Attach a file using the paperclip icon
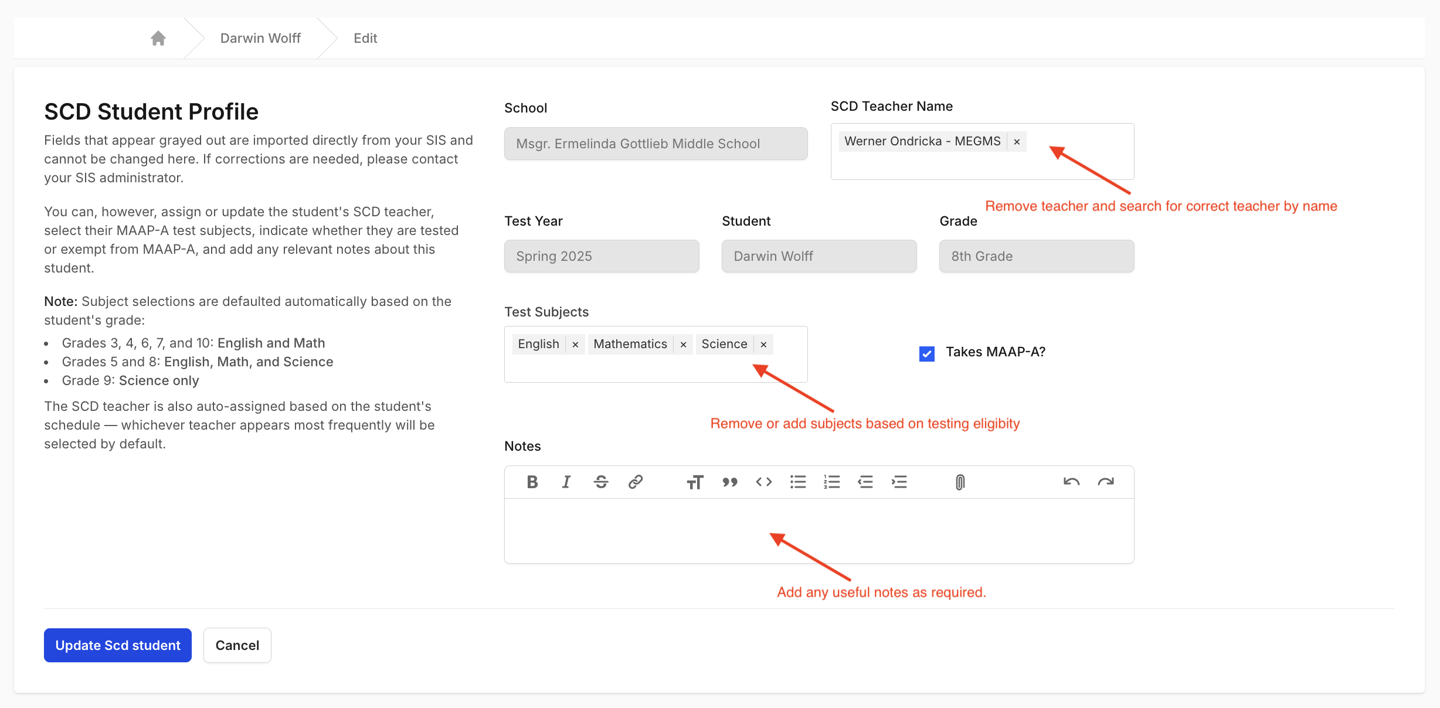1440x708 pixels. pos(960,482)
